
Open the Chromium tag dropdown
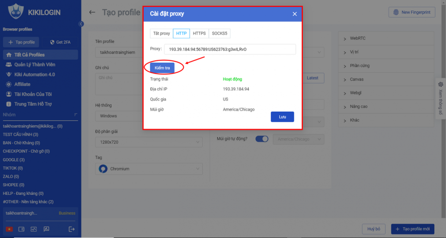pyautogui.click(x=149, y=169)
